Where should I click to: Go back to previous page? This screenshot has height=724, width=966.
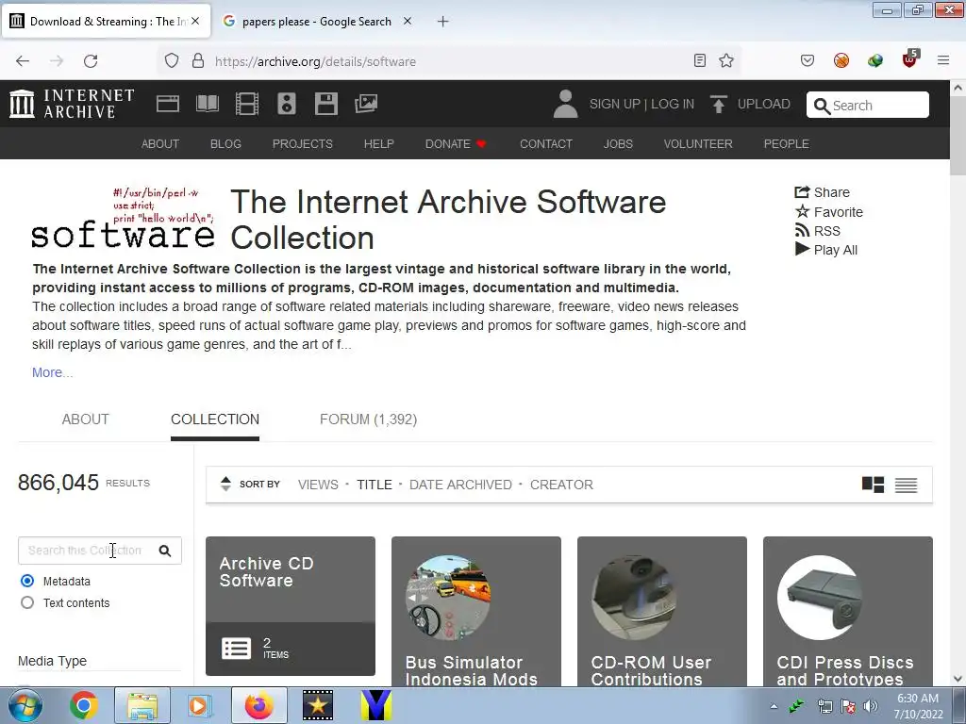click(23, 60)
